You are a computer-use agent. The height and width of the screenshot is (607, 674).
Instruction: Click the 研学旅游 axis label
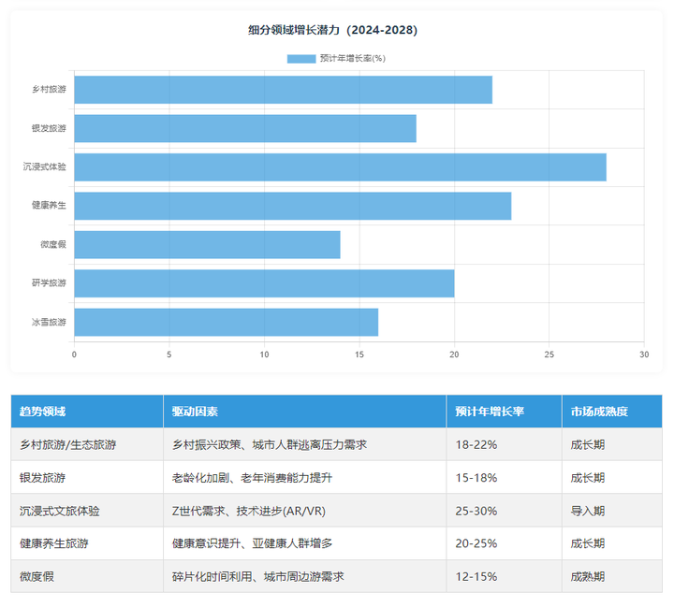49,283
